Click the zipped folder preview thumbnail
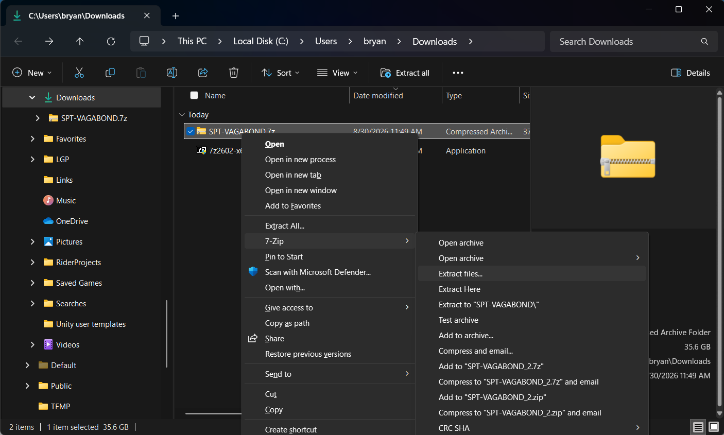This screenshot has height=435, width=724. point(628,156)
